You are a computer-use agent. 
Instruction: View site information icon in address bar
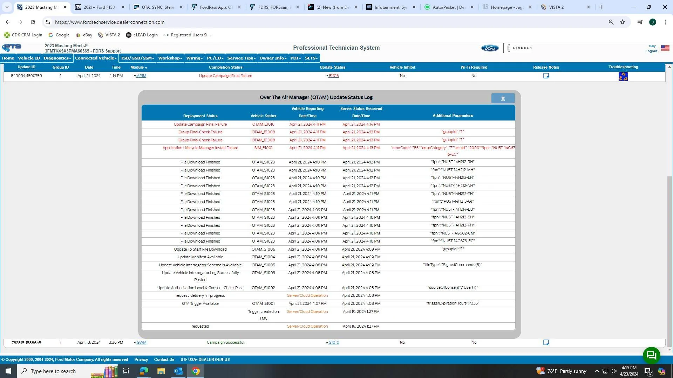tap(48, 22)
